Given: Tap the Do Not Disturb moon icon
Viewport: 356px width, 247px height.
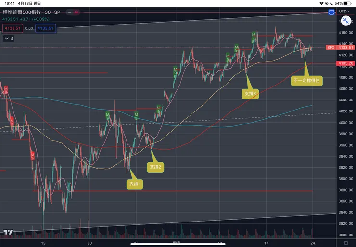Looking at the screenshot, I should [x=331, y=3].
